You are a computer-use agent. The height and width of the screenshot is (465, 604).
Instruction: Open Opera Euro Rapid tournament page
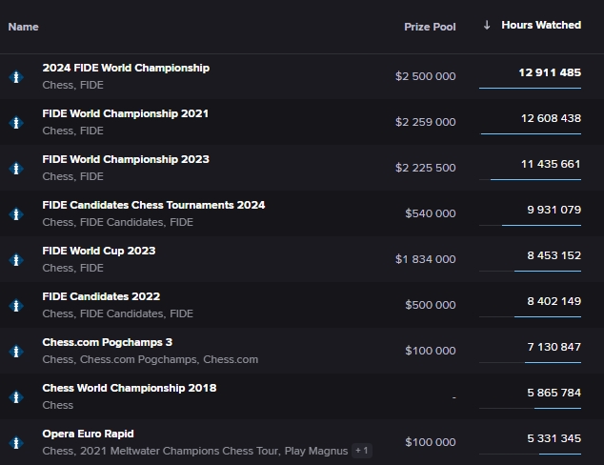coord(88,434)
